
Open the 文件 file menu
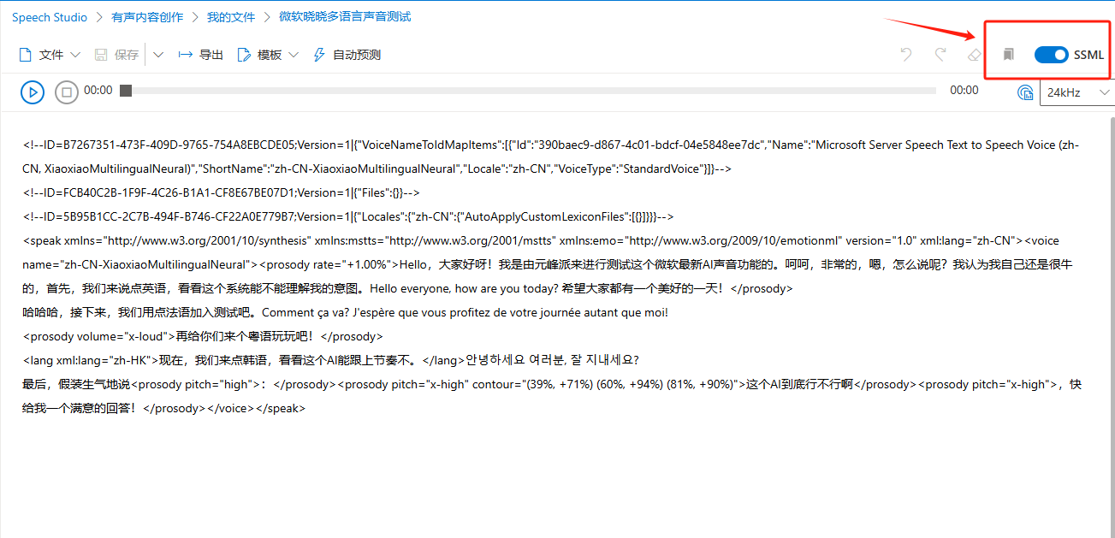click(50, 55)
